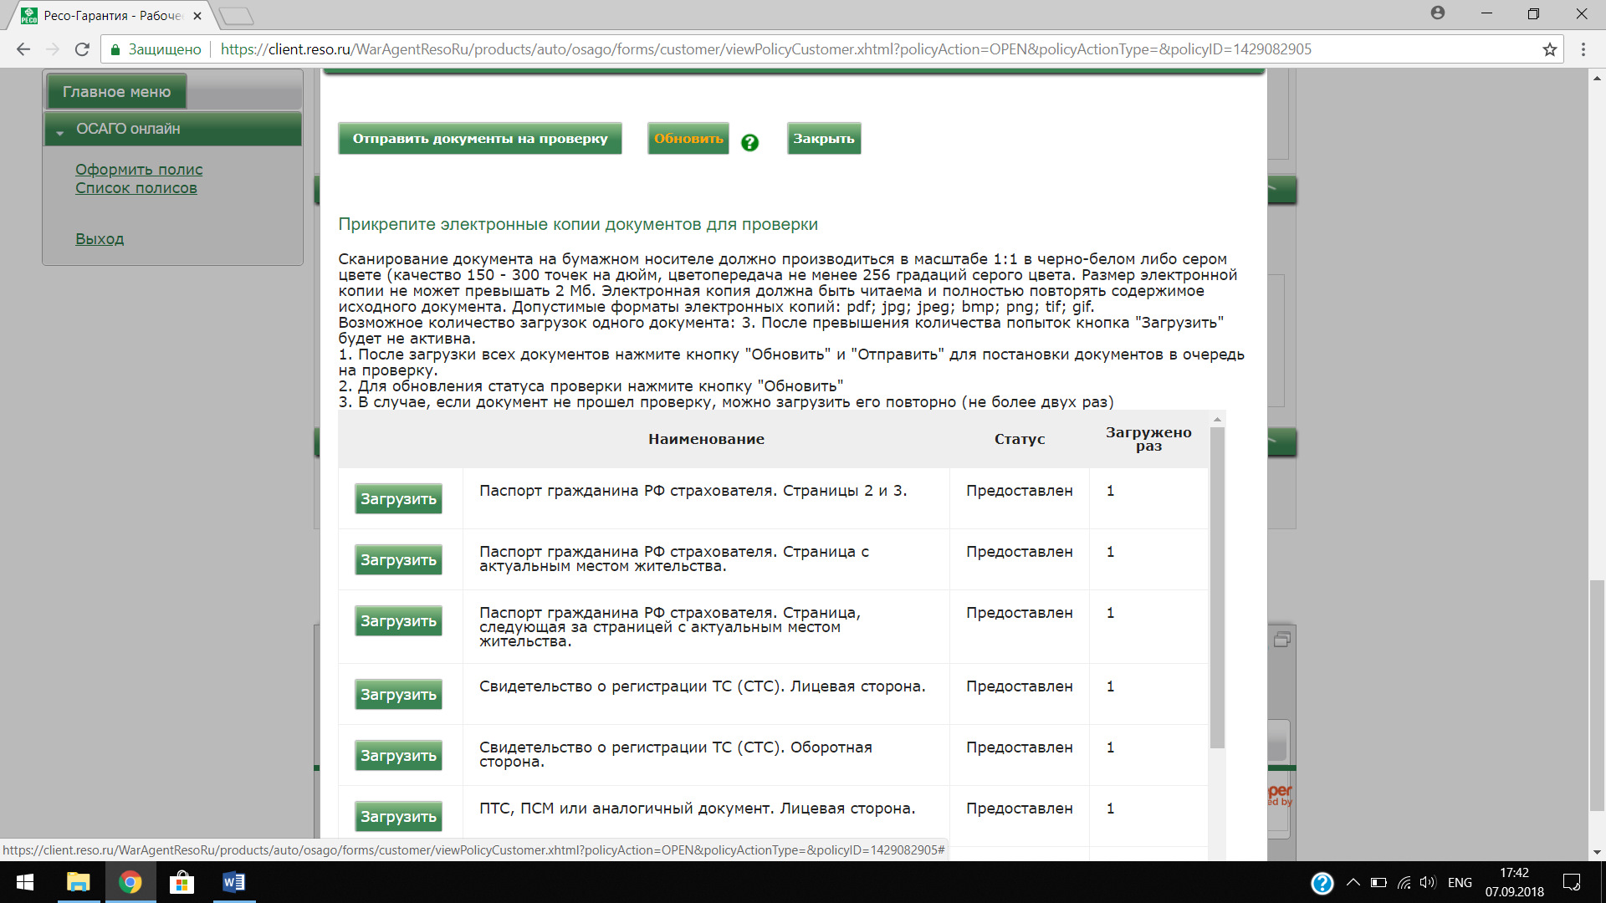Image resolution: width=1606 pixels, height=903 pixels.
Task: Click Загрузить for passport страница с актуальным местом жительства
Action: tap(398, 560)
